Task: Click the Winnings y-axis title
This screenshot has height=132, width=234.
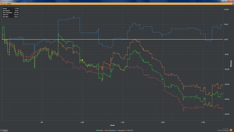Action: pos(231,64)
